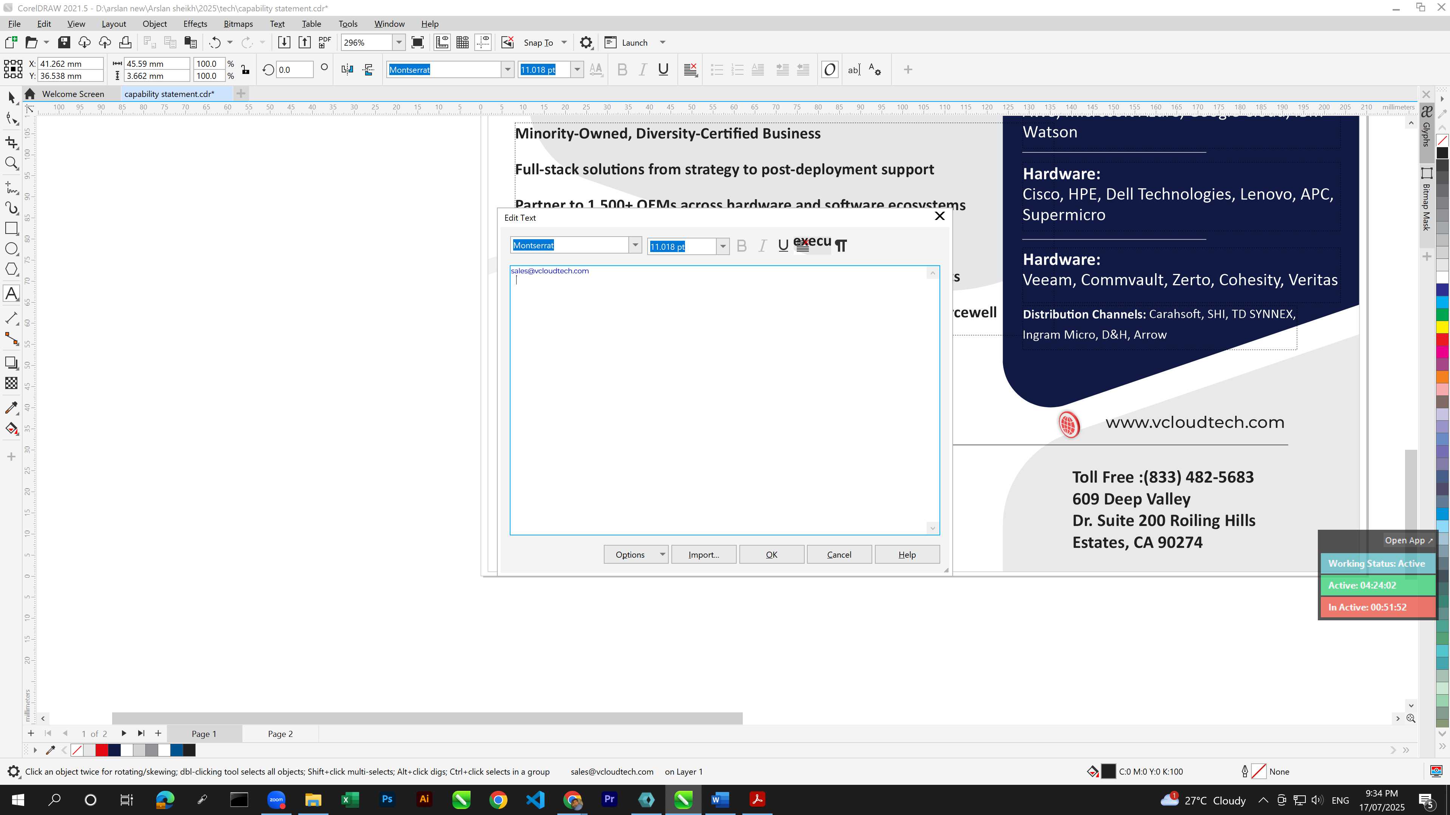Click the Undo icon in the standard toolbar
Viewport: 1450px width, 815px height.
214,42
